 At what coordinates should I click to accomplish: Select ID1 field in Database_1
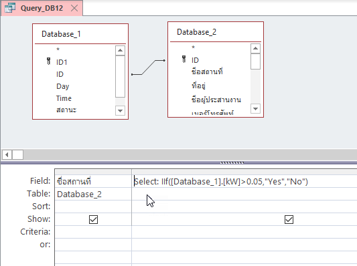pyautogui.click(x=62, y=62)
